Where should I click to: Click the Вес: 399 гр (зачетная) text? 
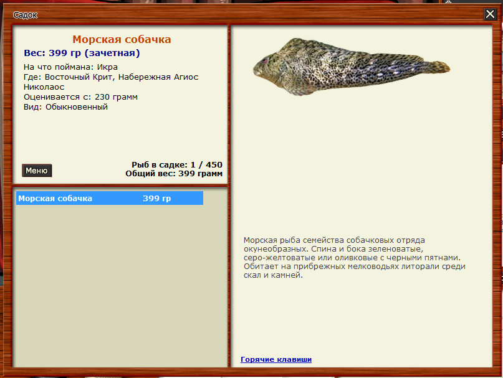(82, 53)
